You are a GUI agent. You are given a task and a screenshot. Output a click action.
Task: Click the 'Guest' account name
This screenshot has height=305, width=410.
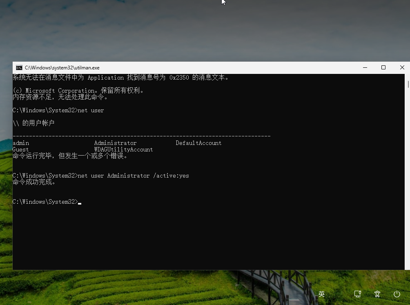click(21, 150)
